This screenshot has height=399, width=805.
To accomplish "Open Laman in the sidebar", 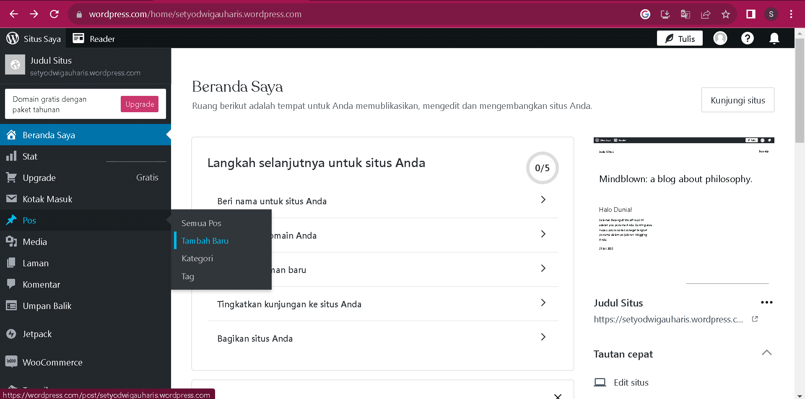I will pos(86,263).
